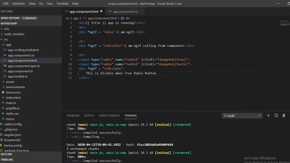Open the Edit menu

click(6, 4)
